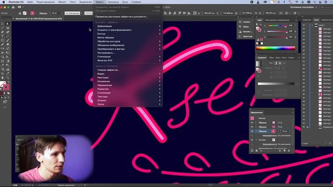The width and height of the screenshot is (333, 187).
Task: Add new fill in the Оформление panel
Action: tap(257, 151)
